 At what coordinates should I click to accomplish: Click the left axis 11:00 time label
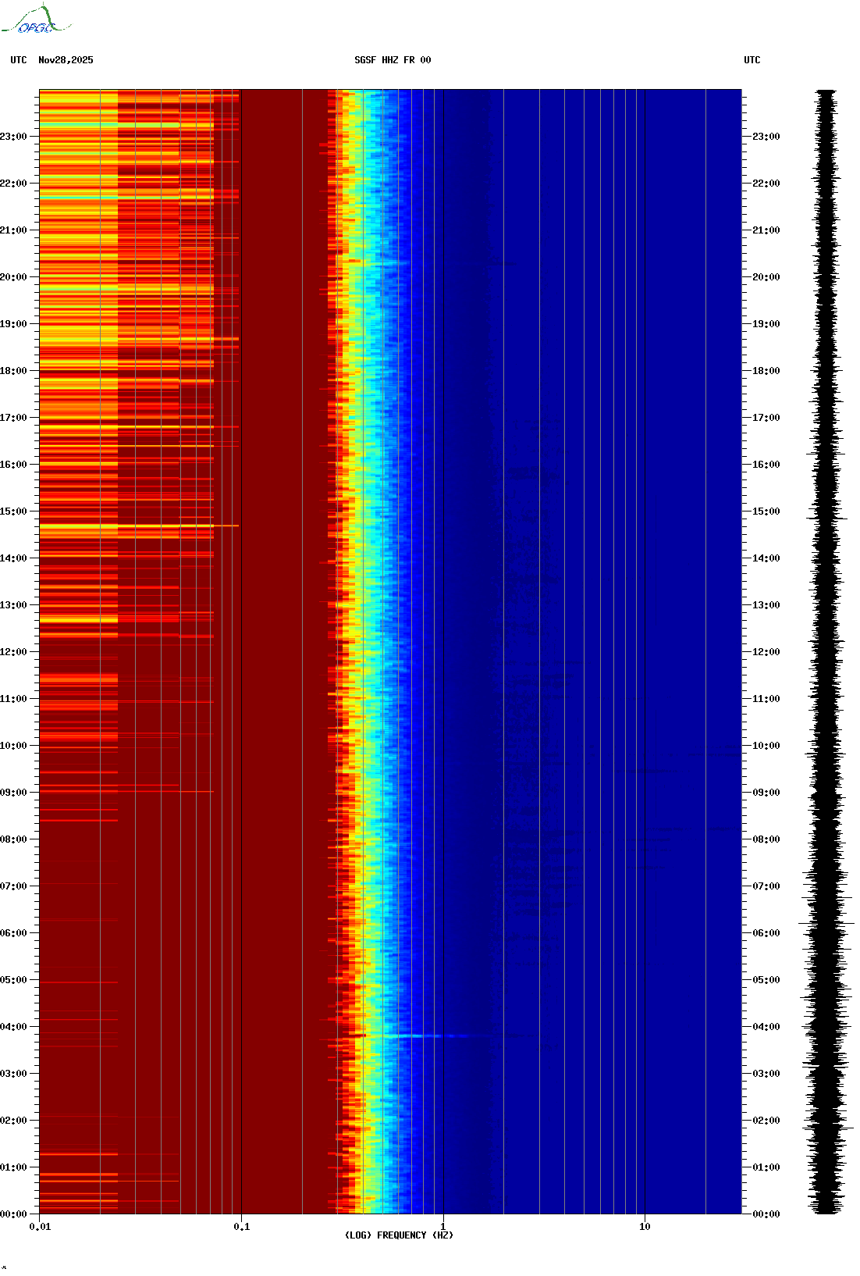coord(13,699)
